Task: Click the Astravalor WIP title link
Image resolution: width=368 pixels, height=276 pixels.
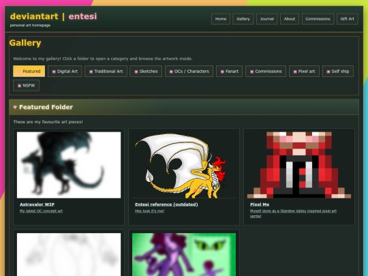Action: (37, 204)
